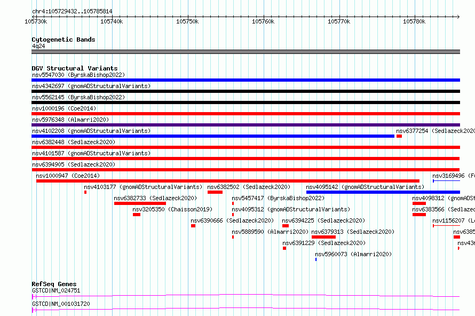Click the 105730k ruler tick label
This screenshot has width=475, height=316.
click(36, 21)
